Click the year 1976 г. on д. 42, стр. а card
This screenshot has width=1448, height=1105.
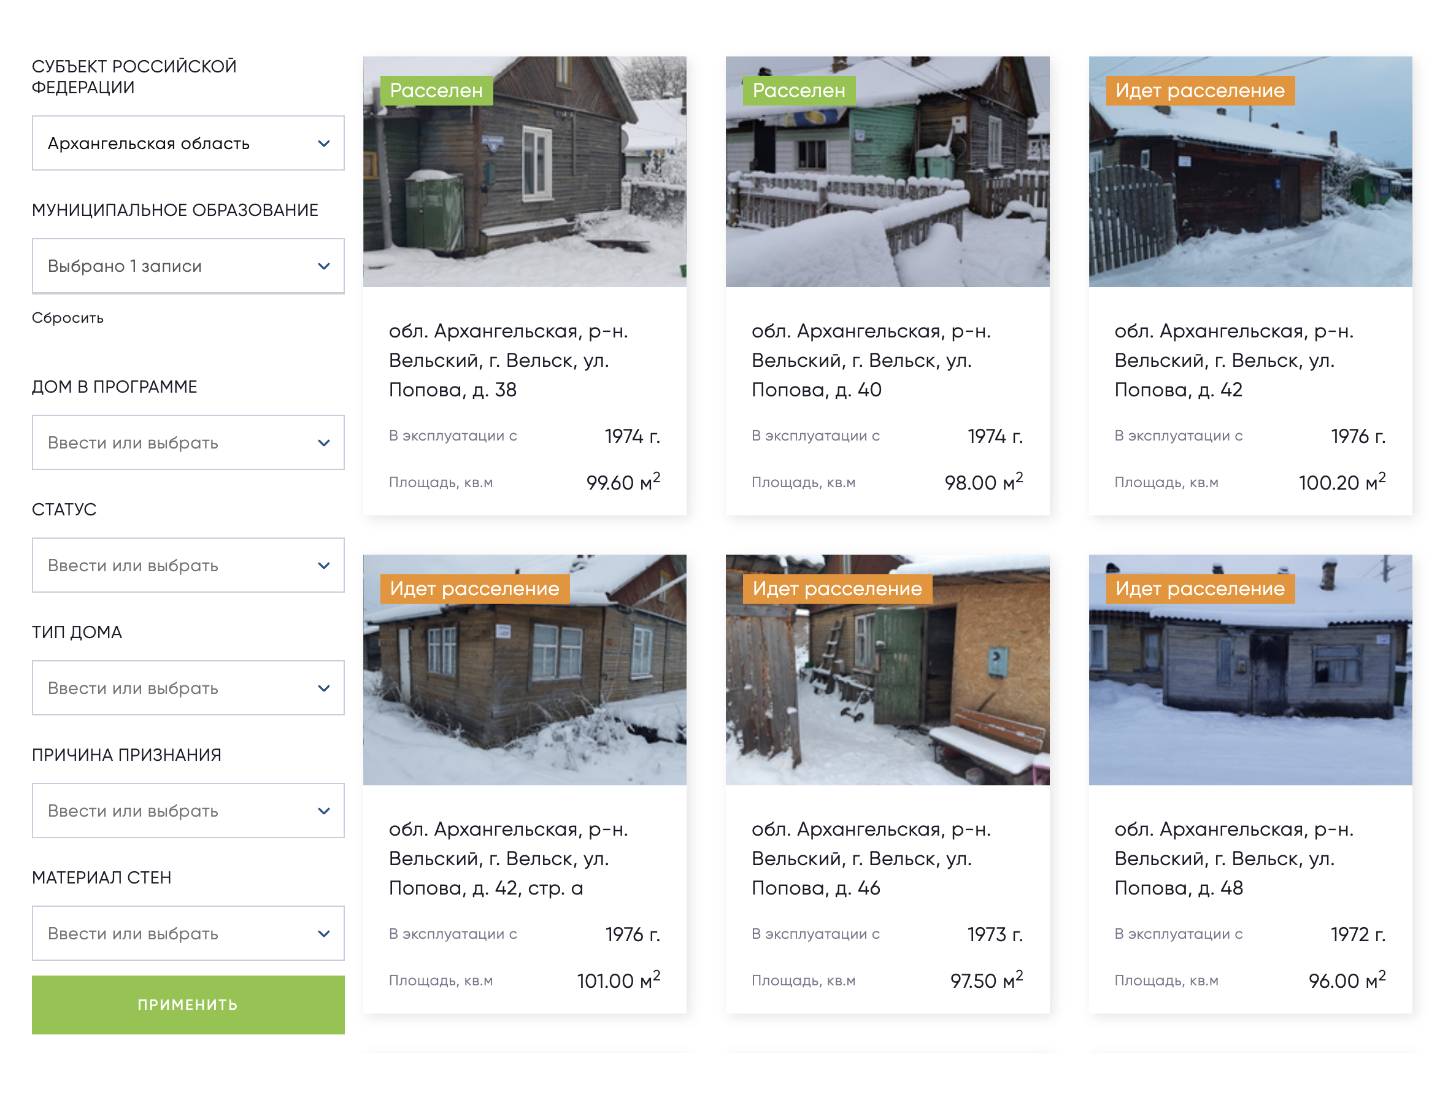point(632,934)
